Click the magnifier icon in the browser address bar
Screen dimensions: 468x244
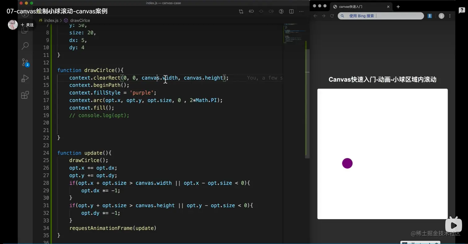[x=342, y=16]
